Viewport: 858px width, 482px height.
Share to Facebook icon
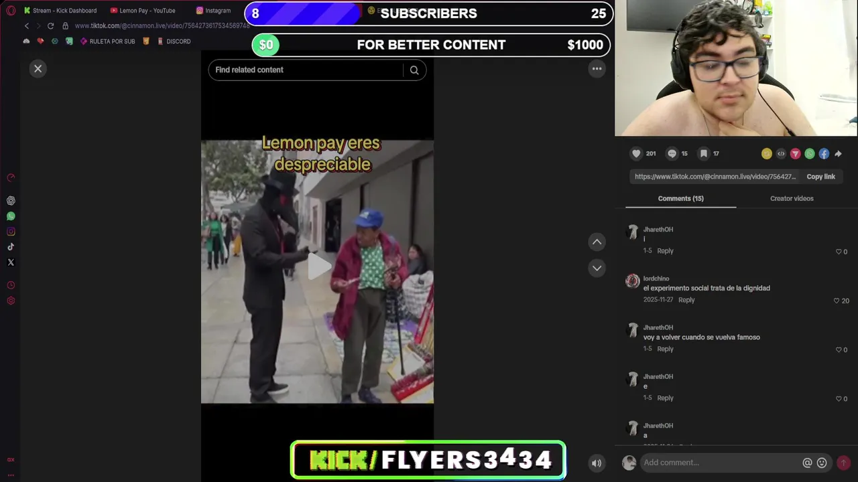(824, 154)
